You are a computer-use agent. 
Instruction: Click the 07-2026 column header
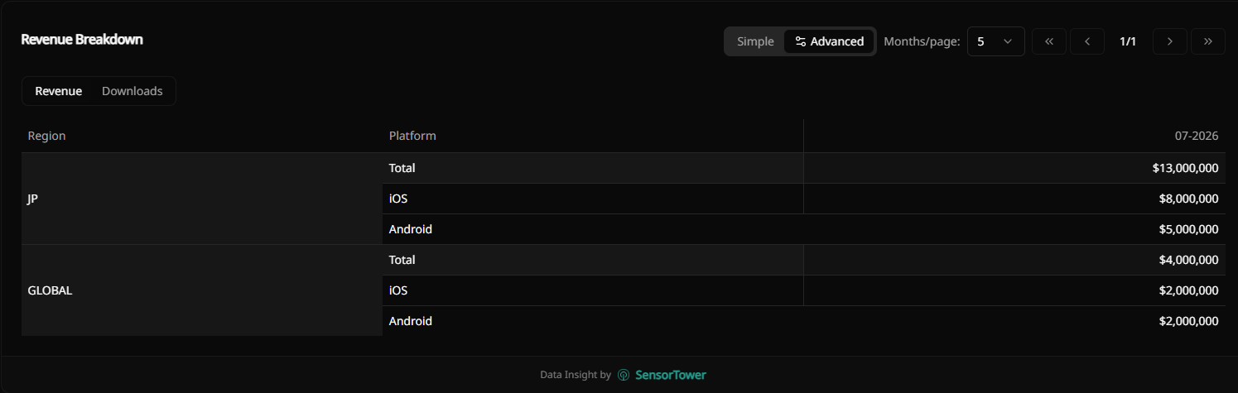coord(1197,136)
